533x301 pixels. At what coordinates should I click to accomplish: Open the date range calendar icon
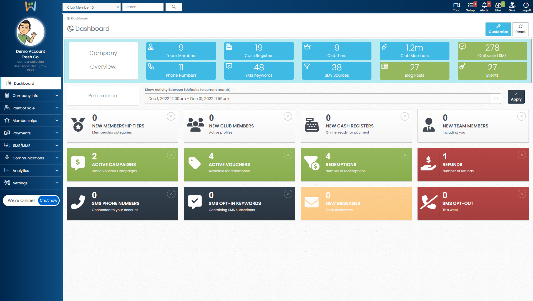[x=496, y=99]
